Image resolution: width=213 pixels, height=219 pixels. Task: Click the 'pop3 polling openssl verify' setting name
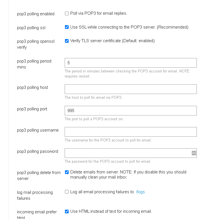point(36,44)
